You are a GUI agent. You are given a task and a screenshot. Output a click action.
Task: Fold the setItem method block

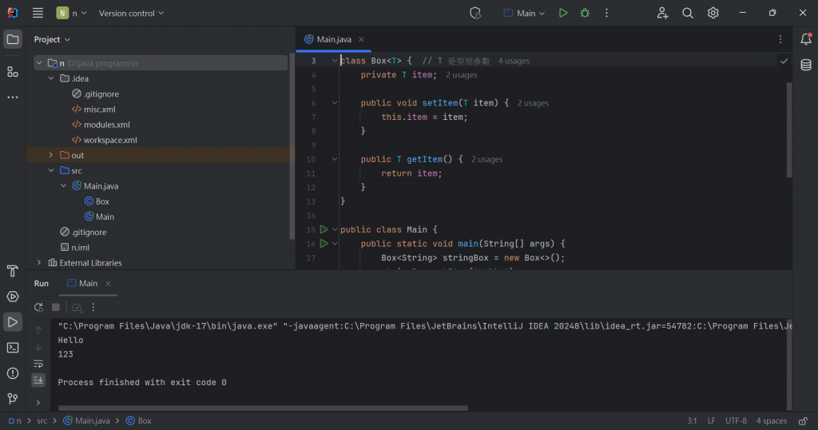(x=335, y=103)
